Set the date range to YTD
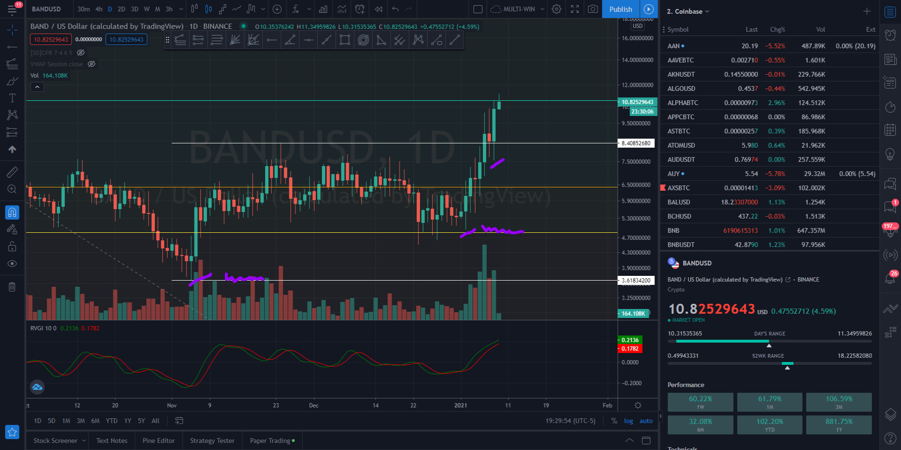 coord(112,421)
